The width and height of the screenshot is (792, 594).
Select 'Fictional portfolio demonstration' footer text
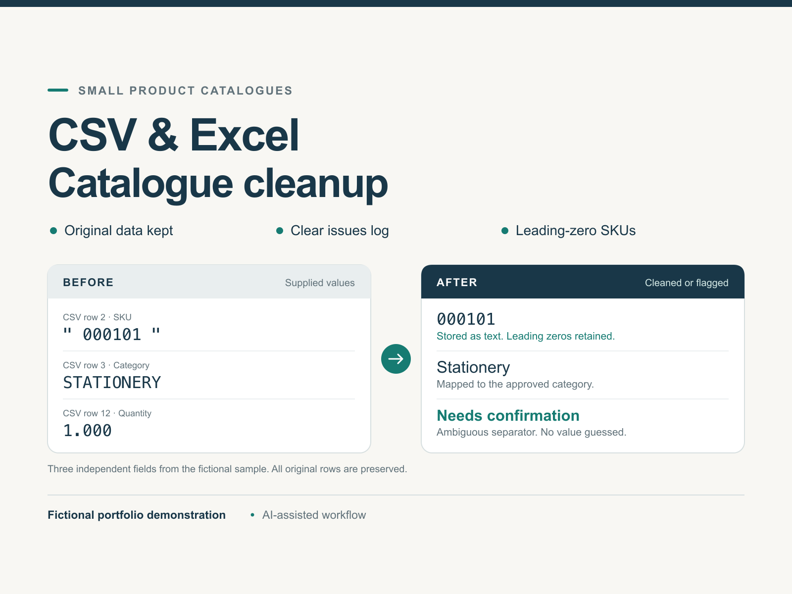click(137, 515)
